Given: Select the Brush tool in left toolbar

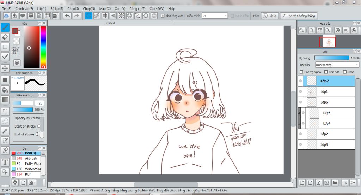Looking at the screenshot, I should click(5, 27).
